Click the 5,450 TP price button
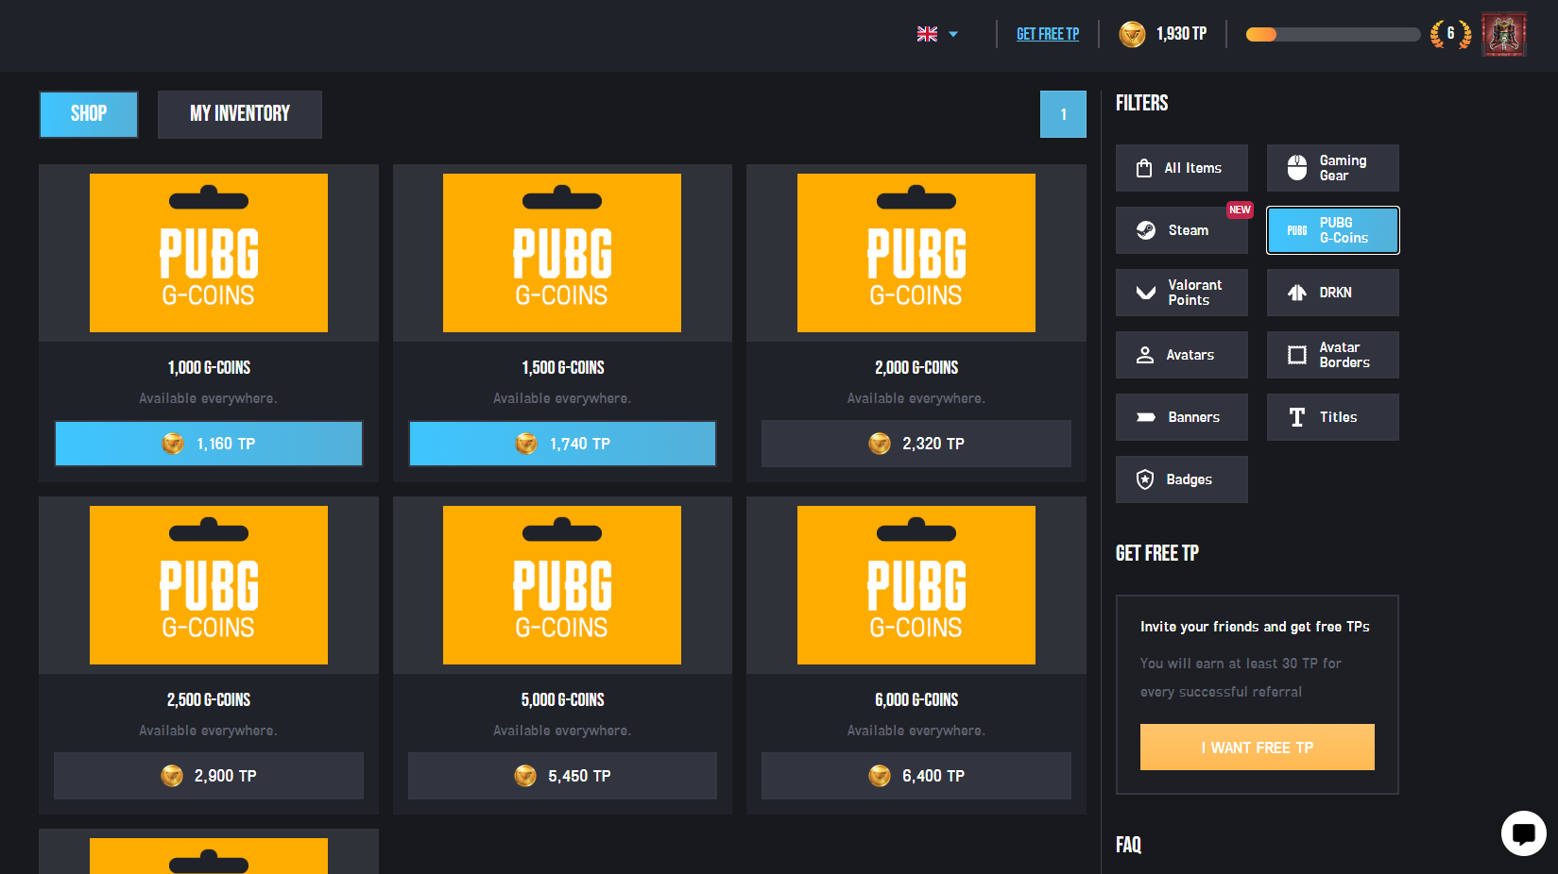This screenshot has width=1558, height=874. pyautogui.click(x=562, y=776)
